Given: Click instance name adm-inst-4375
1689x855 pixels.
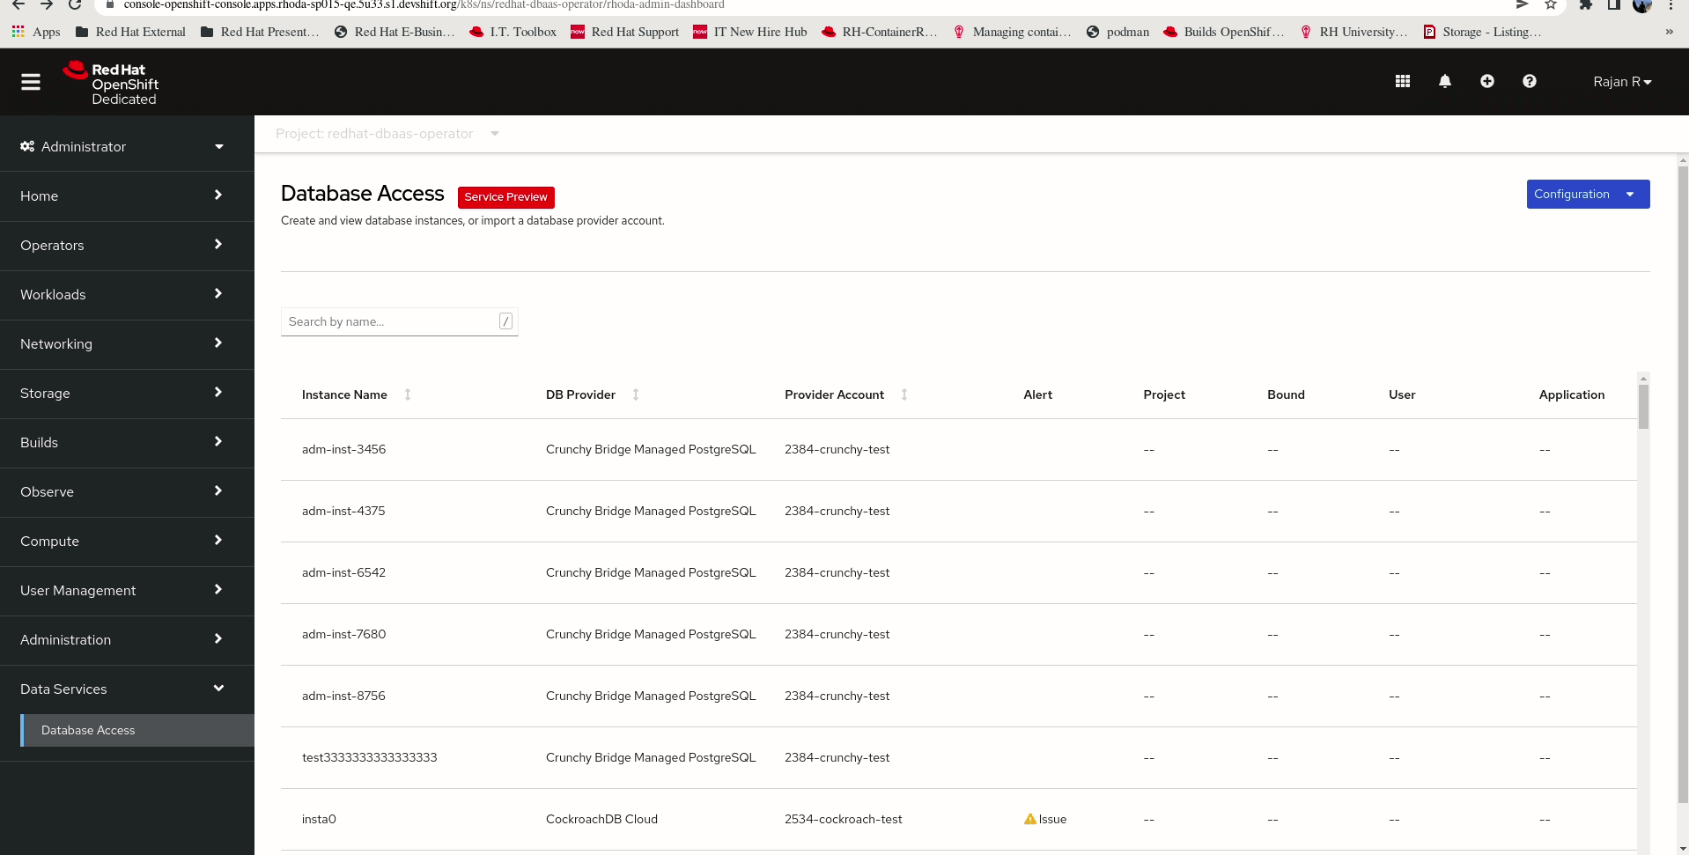Looking at the screenshot, I should pos(343,511).
